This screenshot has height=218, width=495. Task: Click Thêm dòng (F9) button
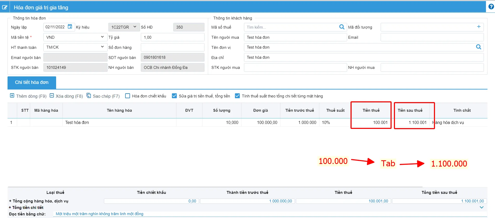[x=28, y=96]
